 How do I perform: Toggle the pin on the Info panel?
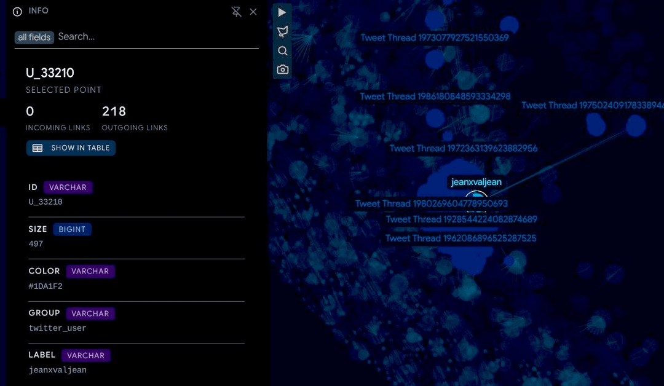pyautogui.click(x=236, y=12)
